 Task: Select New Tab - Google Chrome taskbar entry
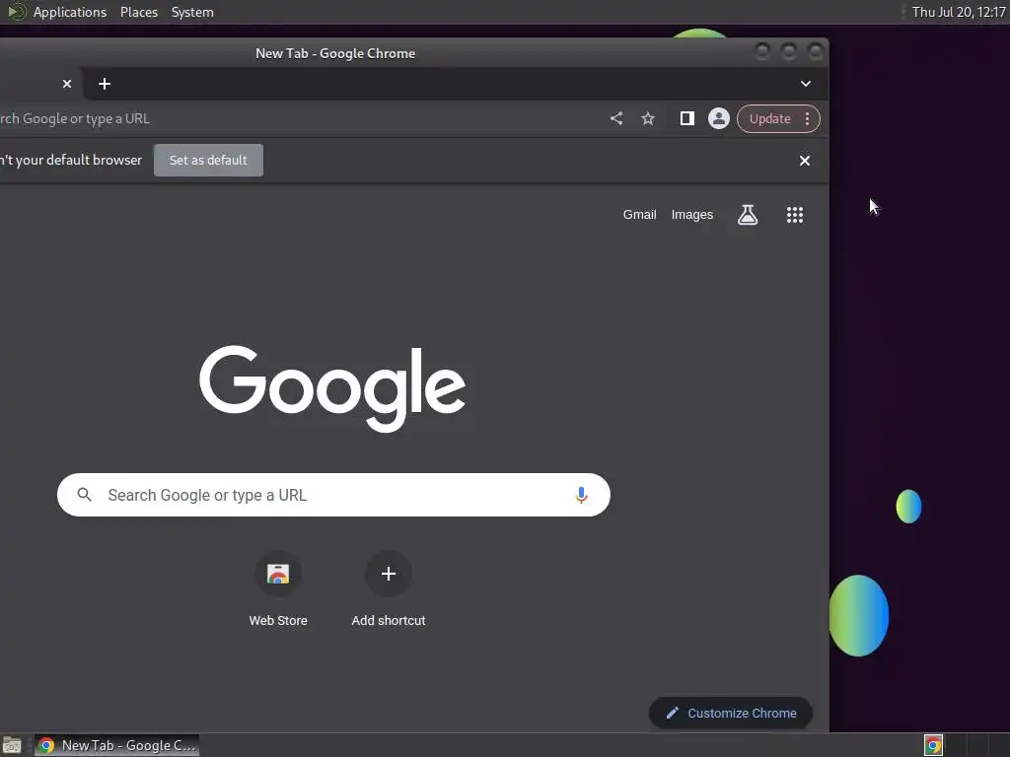[x=116, y=745]
